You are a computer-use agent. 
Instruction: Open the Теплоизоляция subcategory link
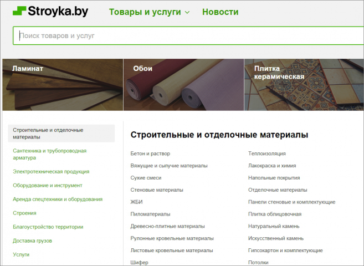[267, 154]
